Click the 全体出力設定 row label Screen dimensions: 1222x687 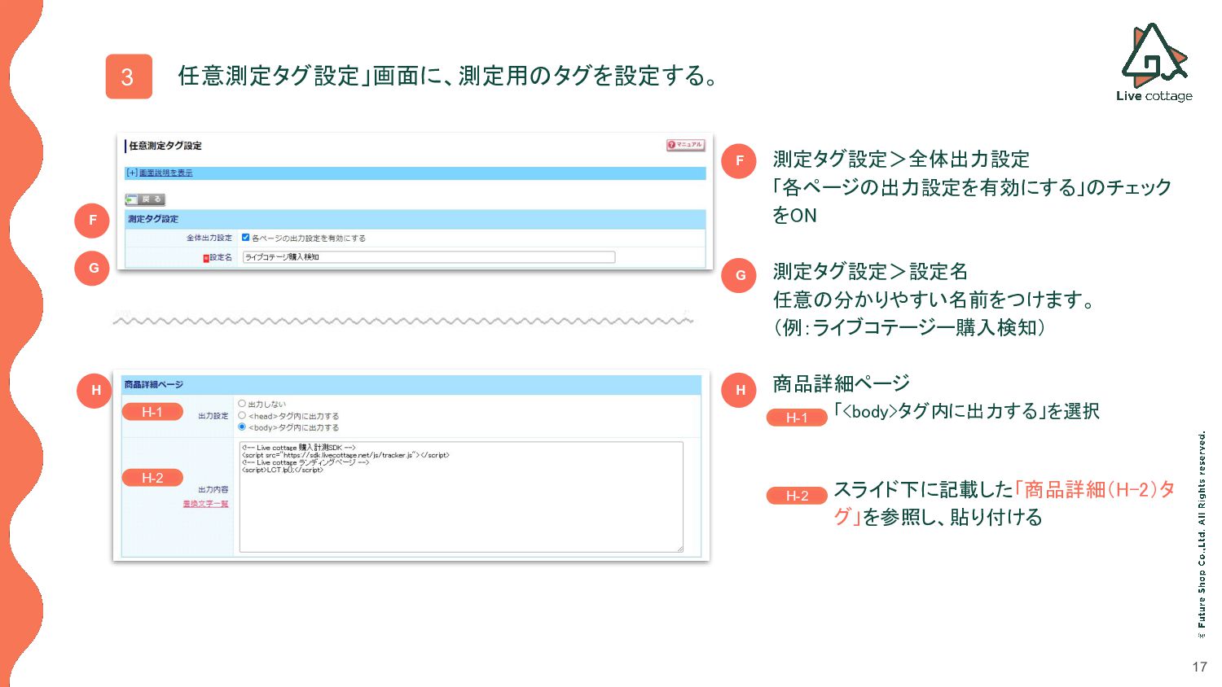[x=209, y=238]
